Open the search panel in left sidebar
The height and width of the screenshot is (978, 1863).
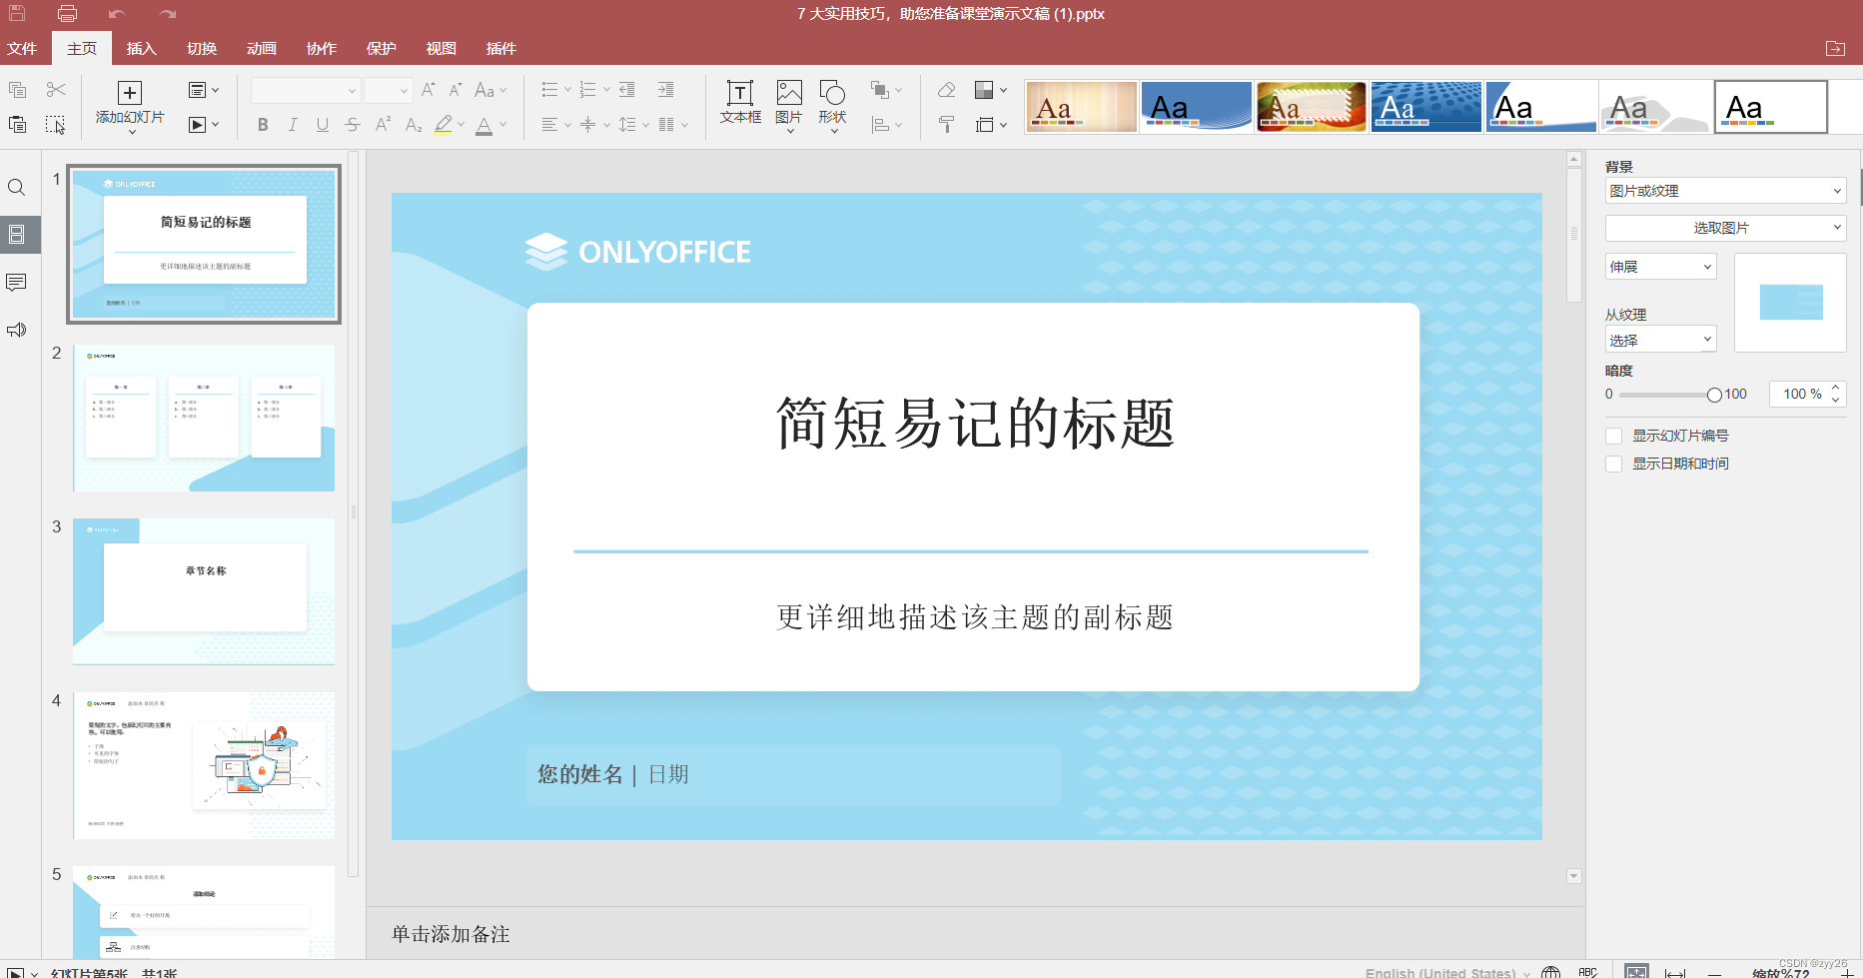pyautogui.click(x=17, y=188)
